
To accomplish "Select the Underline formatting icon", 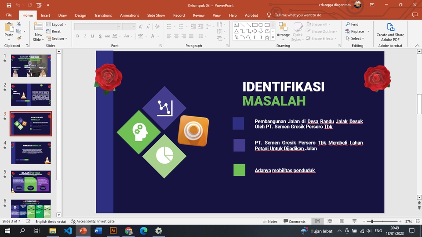I will 92,36.
